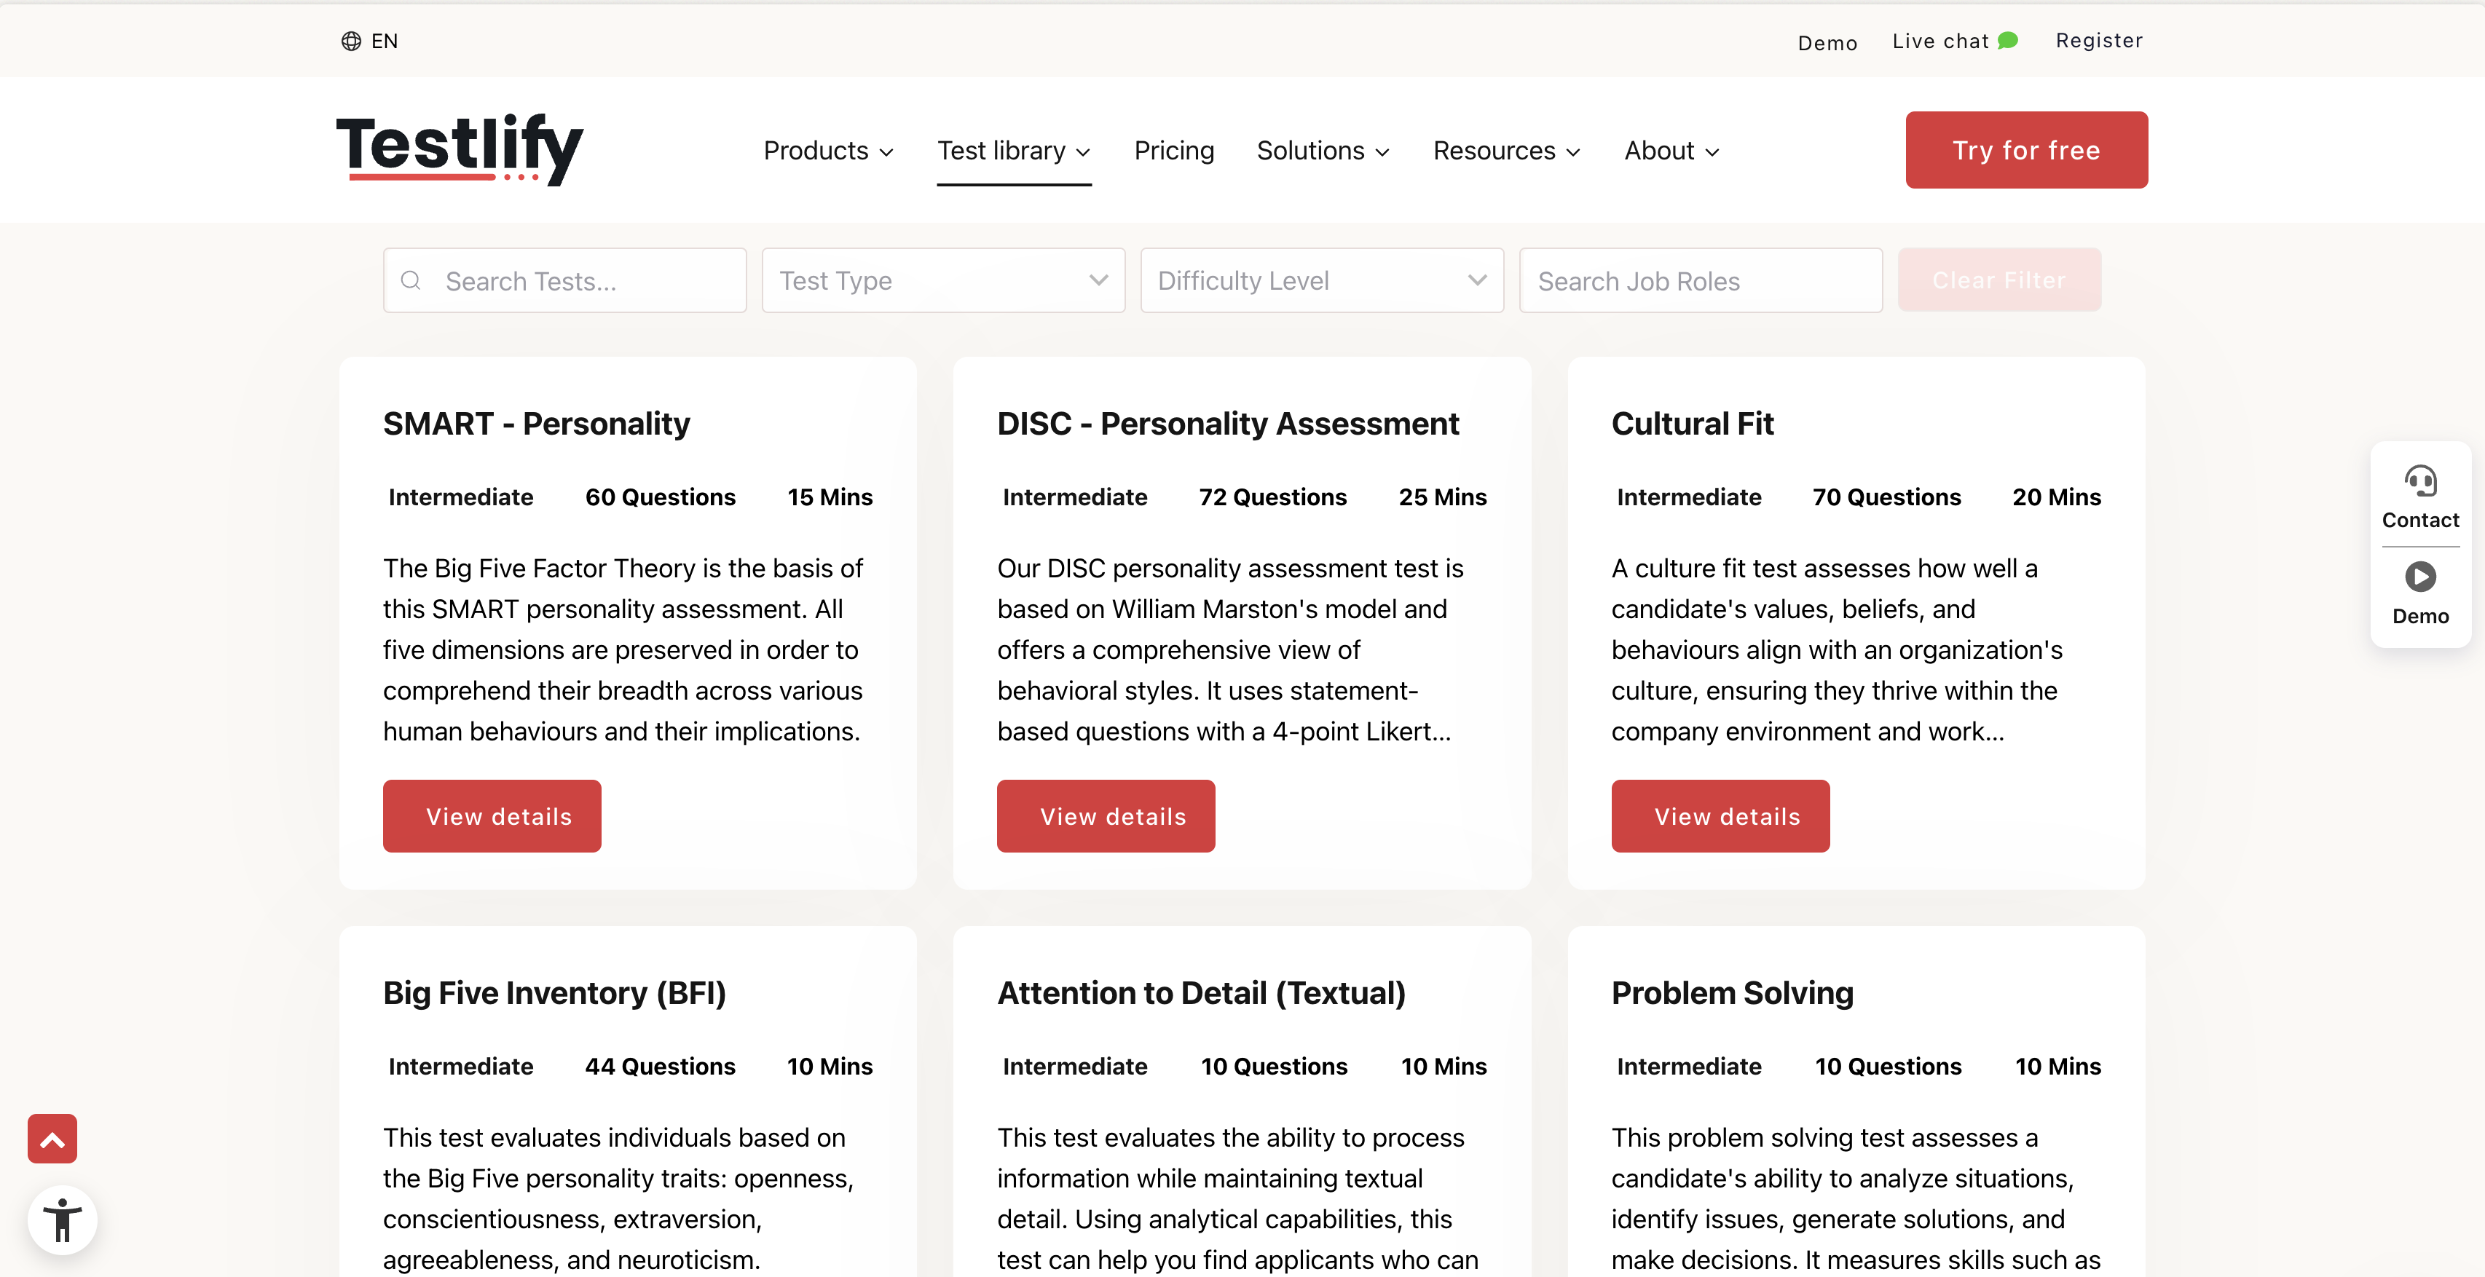Click the Live chat green dot icon
Image resolution: width=2485 pixels, height=1277 pixels.
(2013, 39)
